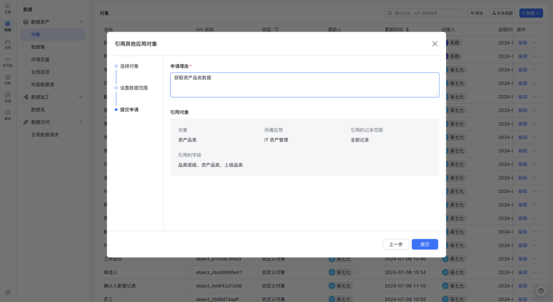Click the referenced fields 品类层级、资产品类、上级品类

pos(210,165)
